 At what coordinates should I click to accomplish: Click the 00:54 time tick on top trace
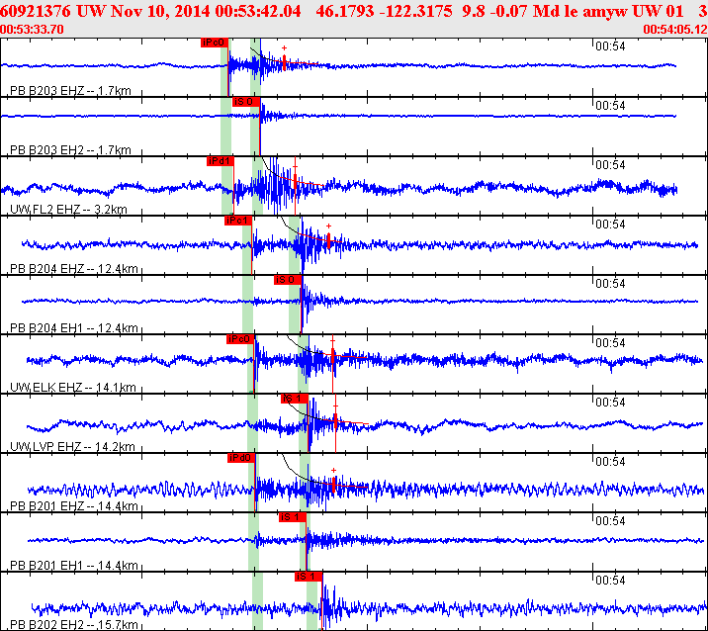pos(609,45)
